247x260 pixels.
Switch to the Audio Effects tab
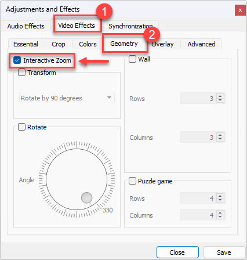point(26,26)
